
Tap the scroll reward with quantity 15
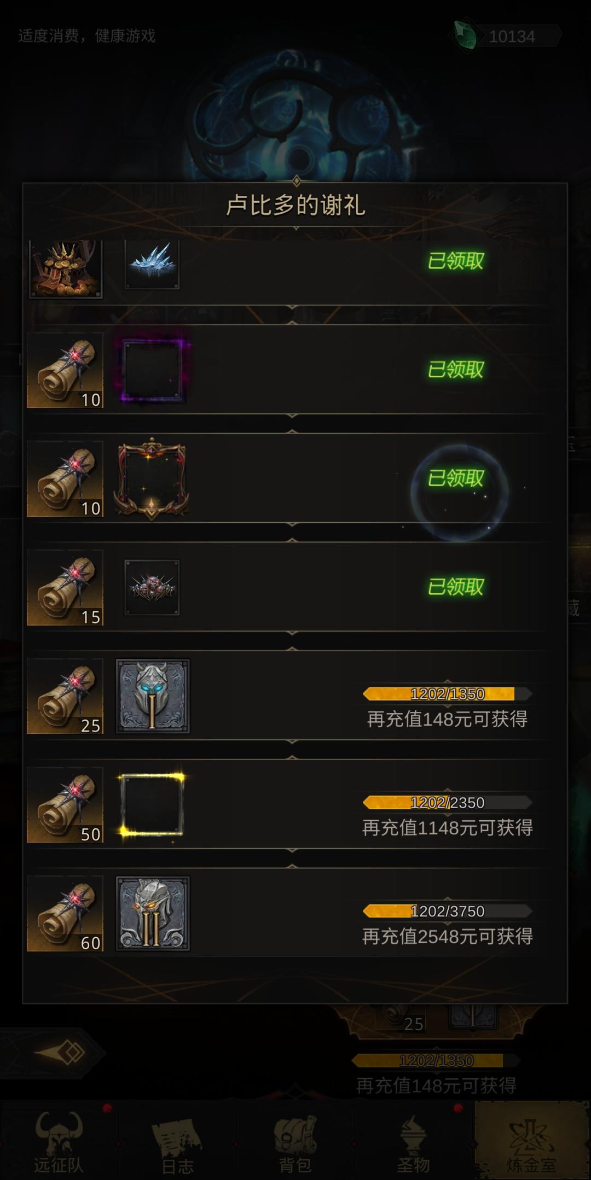click(65, 587)
